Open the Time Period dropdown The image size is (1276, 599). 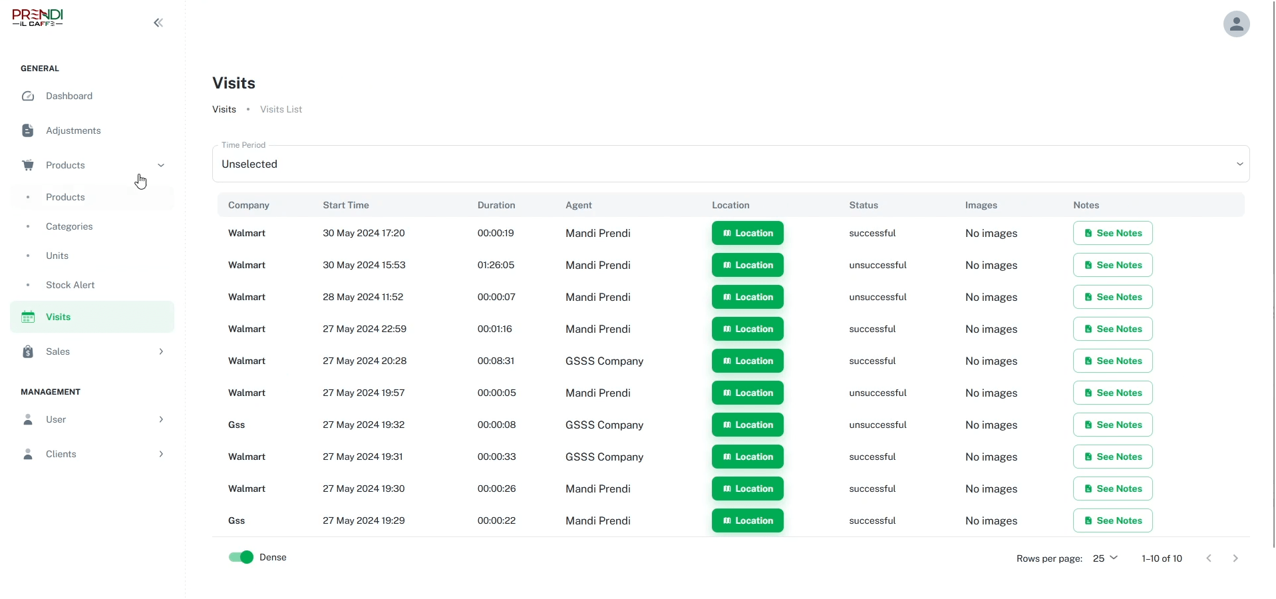coord(730,164)
